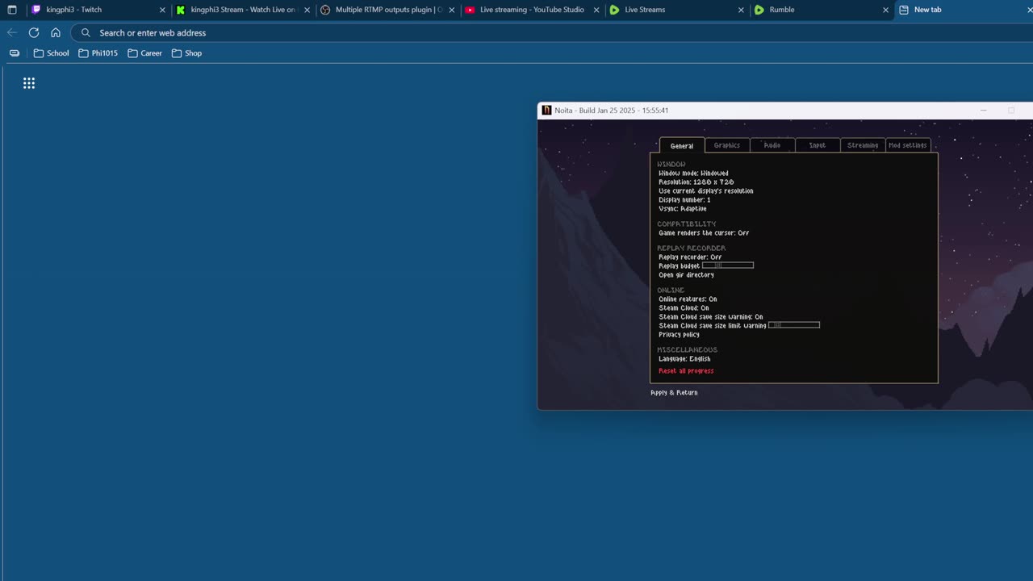Open the Career bookmarks folder
This screenshot has height=581, width=1033.
pyautogui.click(x=145, y=53)
